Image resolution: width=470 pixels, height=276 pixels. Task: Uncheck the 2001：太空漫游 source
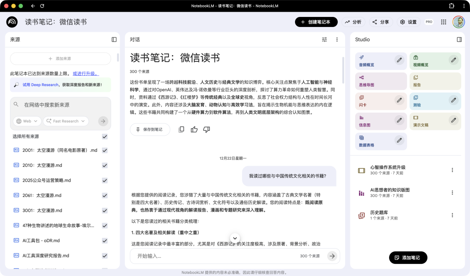click(x=104, y=150)
